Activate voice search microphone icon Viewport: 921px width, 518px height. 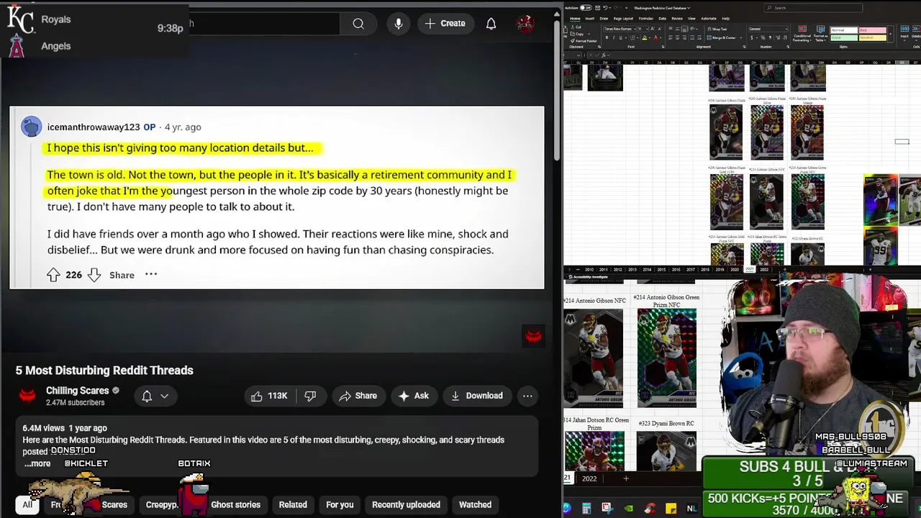pyautogui.click(x=399, y=24)
